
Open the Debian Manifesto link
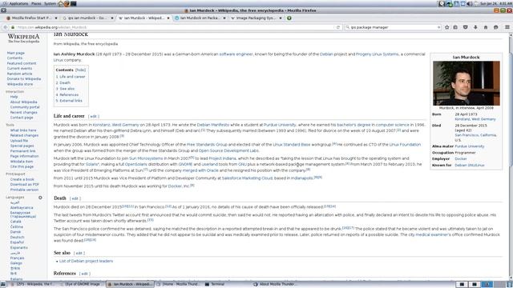213,125
